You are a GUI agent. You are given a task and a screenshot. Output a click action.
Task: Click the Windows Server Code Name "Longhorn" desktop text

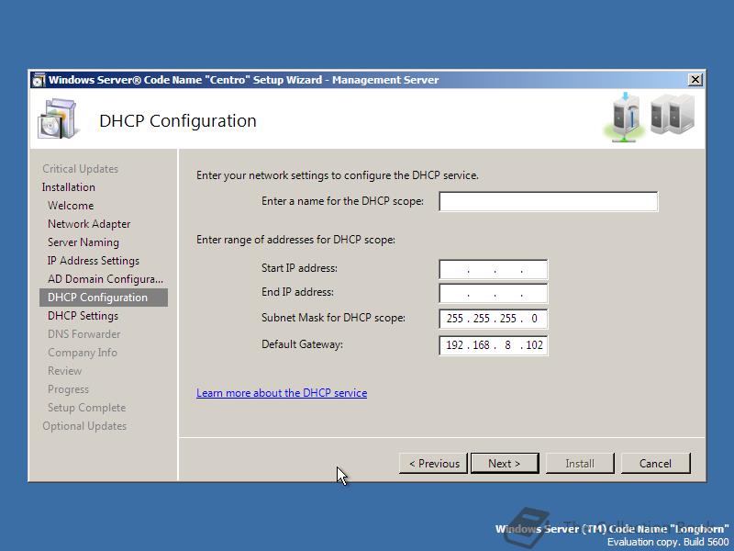click(612, 529)
